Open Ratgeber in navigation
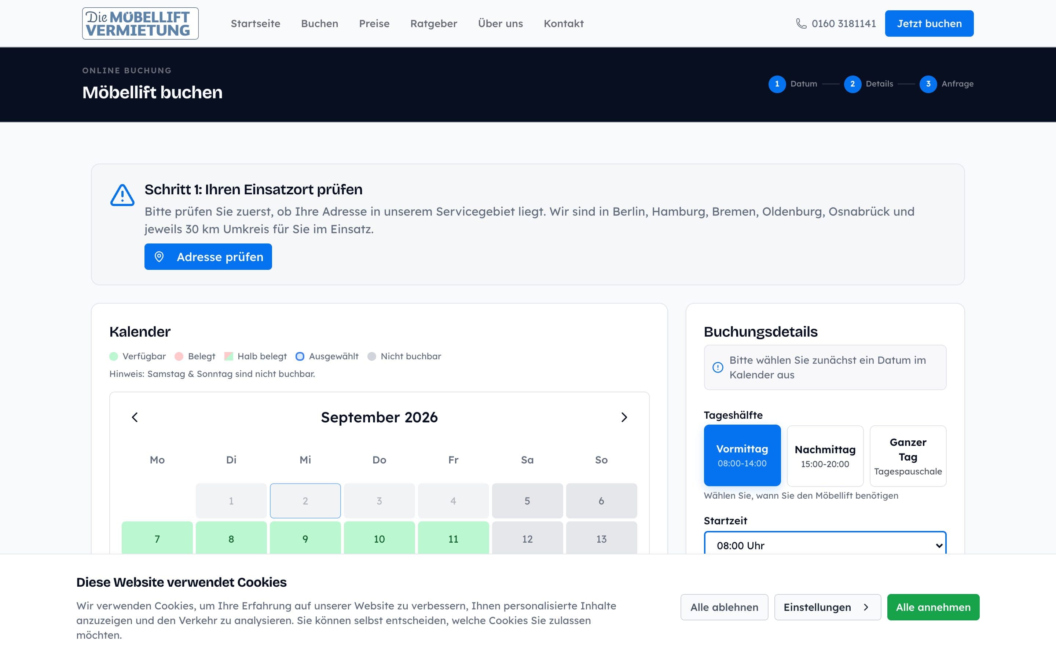 coord(433,23)
